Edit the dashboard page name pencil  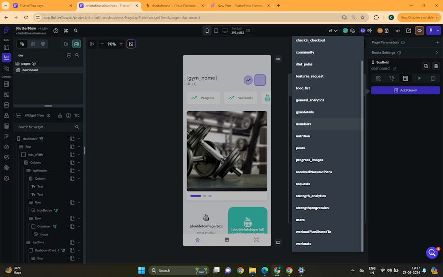coord(394,68)
